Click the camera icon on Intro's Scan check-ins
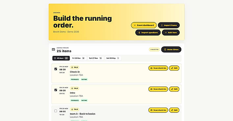 151,89
